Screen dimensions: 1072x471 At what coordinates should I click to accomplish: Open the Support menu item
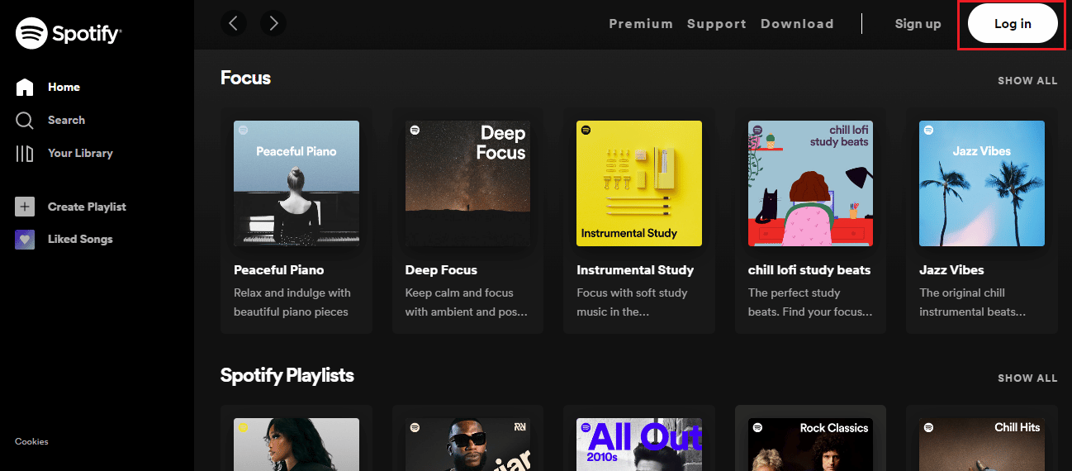(x=717, y=24)
